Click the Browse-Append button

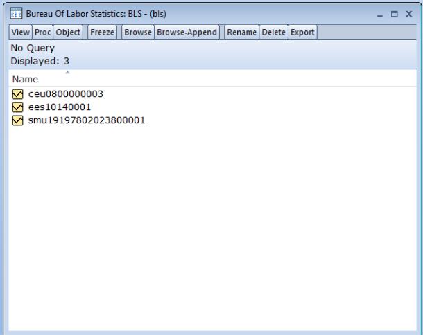187,33
